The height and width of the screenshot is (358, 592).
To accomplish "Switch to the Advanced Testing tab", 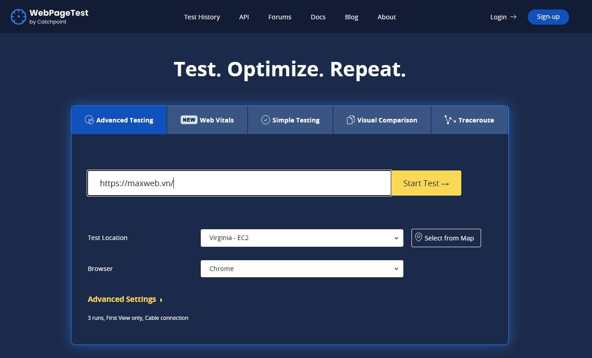I will (x=119, y=120).
